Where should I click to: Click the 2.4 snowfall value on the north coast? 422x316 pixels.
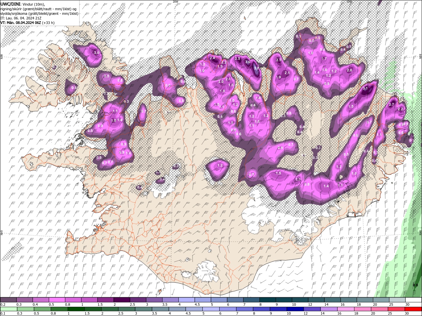pos(212,58)
